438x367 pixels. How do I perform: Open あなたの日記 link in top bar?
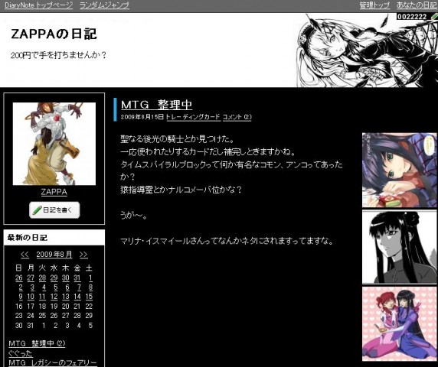417,5
